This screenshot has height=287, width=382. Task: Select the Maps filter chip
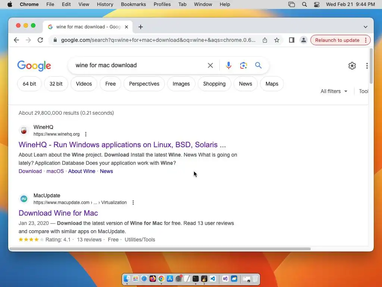coord(272,84)
